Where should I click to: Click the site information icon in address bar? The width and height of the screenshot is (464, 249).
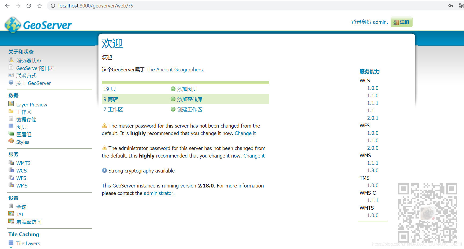pyautogui.click(x=53, y=6)
